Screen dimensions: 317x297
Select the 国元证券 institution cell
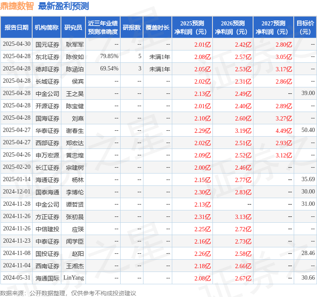click(47, 45)
